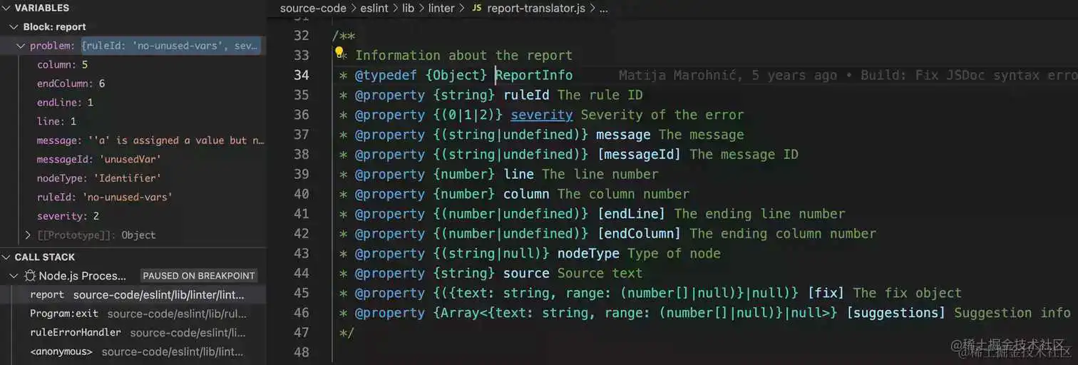
Task: Select the report call stack frame
Action: point(133,294)
